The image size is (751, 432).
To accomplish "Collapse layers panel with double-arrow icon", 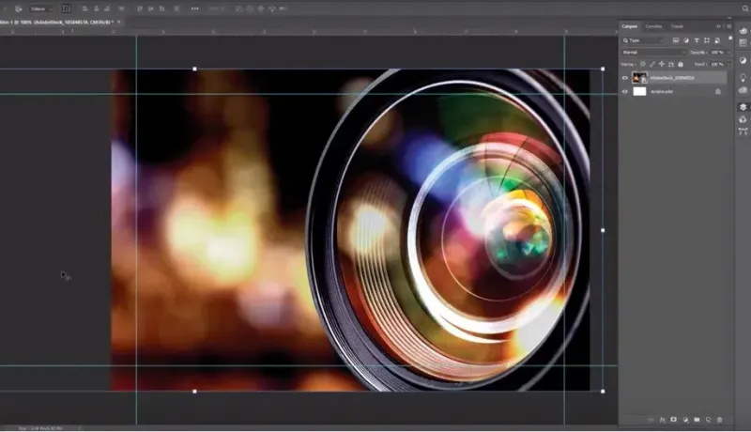I will pos(718,26).
